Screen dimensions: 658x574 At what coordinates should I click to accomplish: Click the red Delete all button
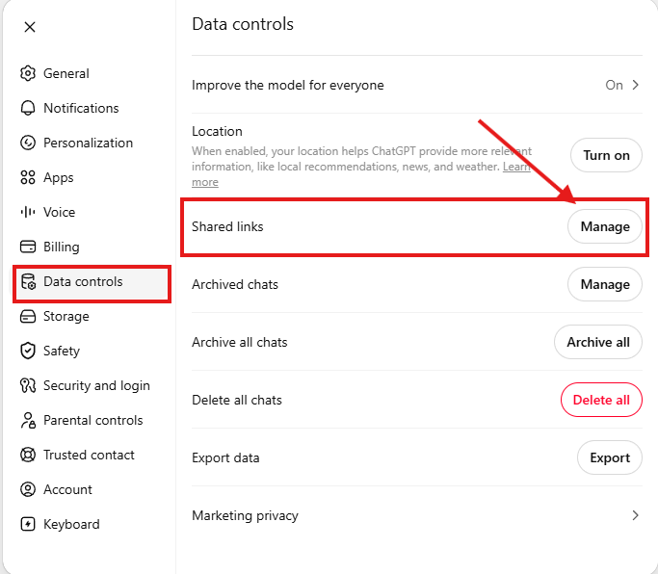pos(601,400)
